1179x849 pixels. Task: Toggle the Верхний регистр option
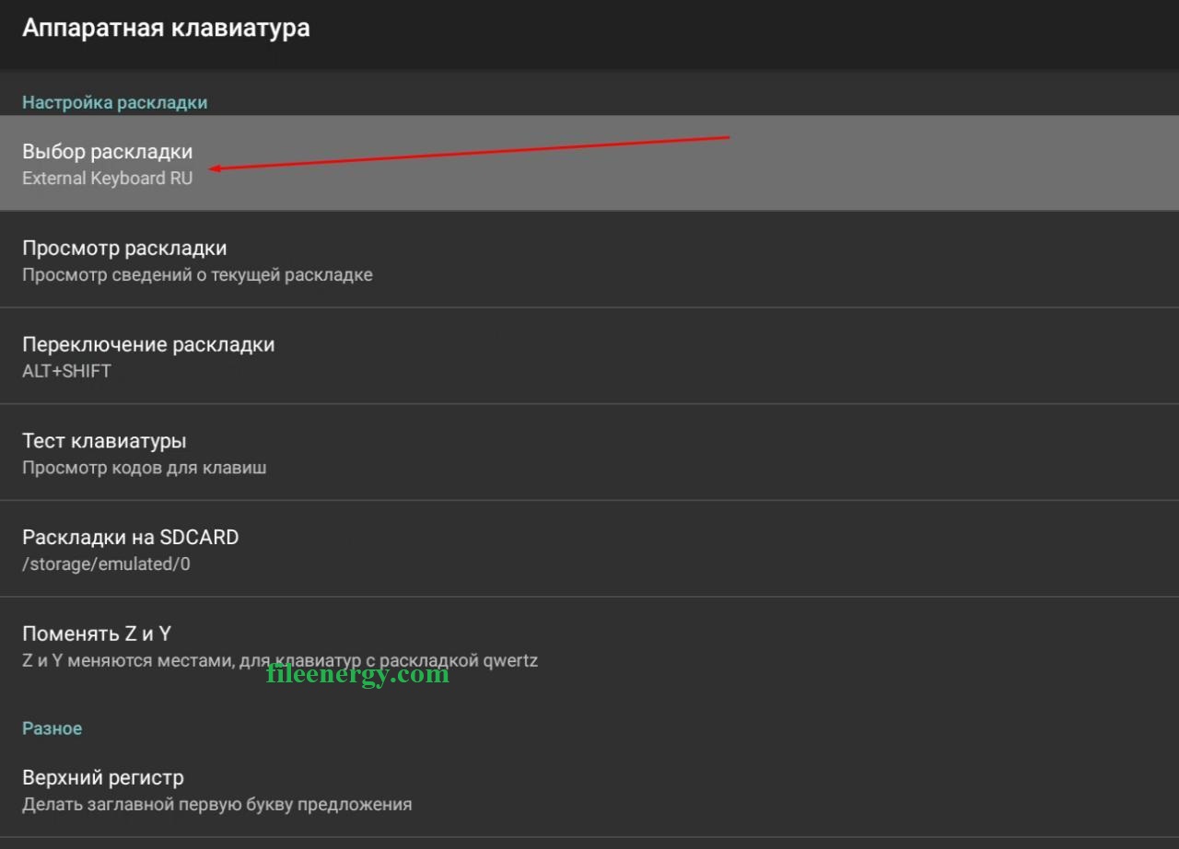pyautogui.click(x=589, y=790)
